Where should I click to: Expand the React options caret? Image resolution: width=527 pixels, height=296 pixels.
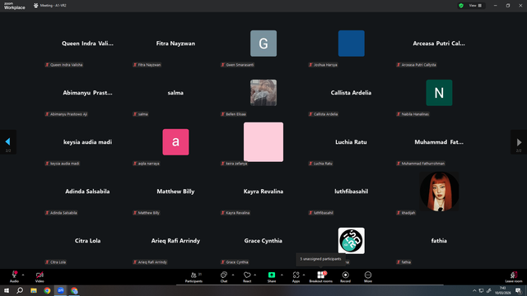[x=254, y=275]
